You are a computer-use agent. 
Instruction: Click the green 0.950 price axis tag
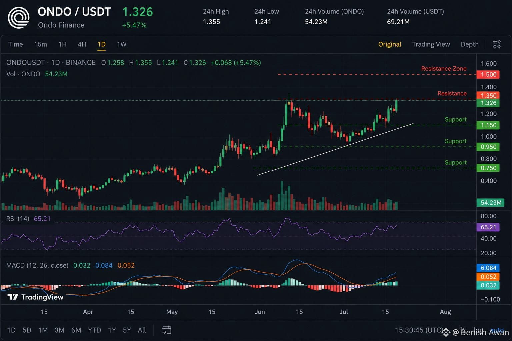click(488, 147)
